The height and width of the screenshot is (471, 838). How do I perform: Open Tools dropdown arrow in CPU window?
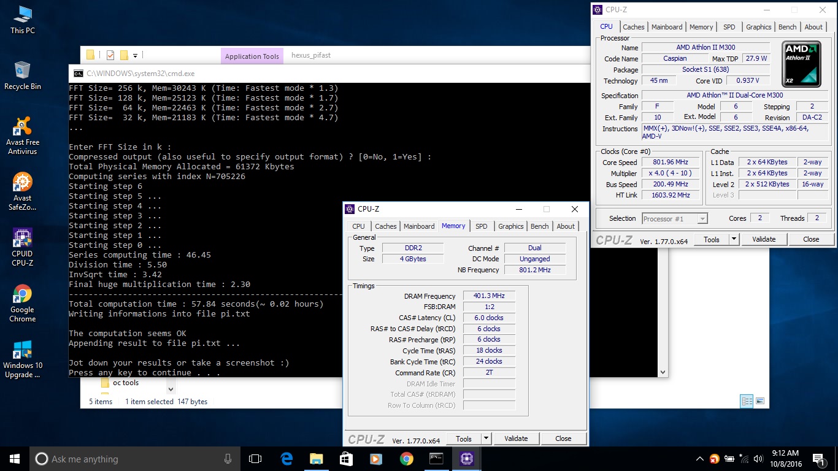tap(734, 240)
